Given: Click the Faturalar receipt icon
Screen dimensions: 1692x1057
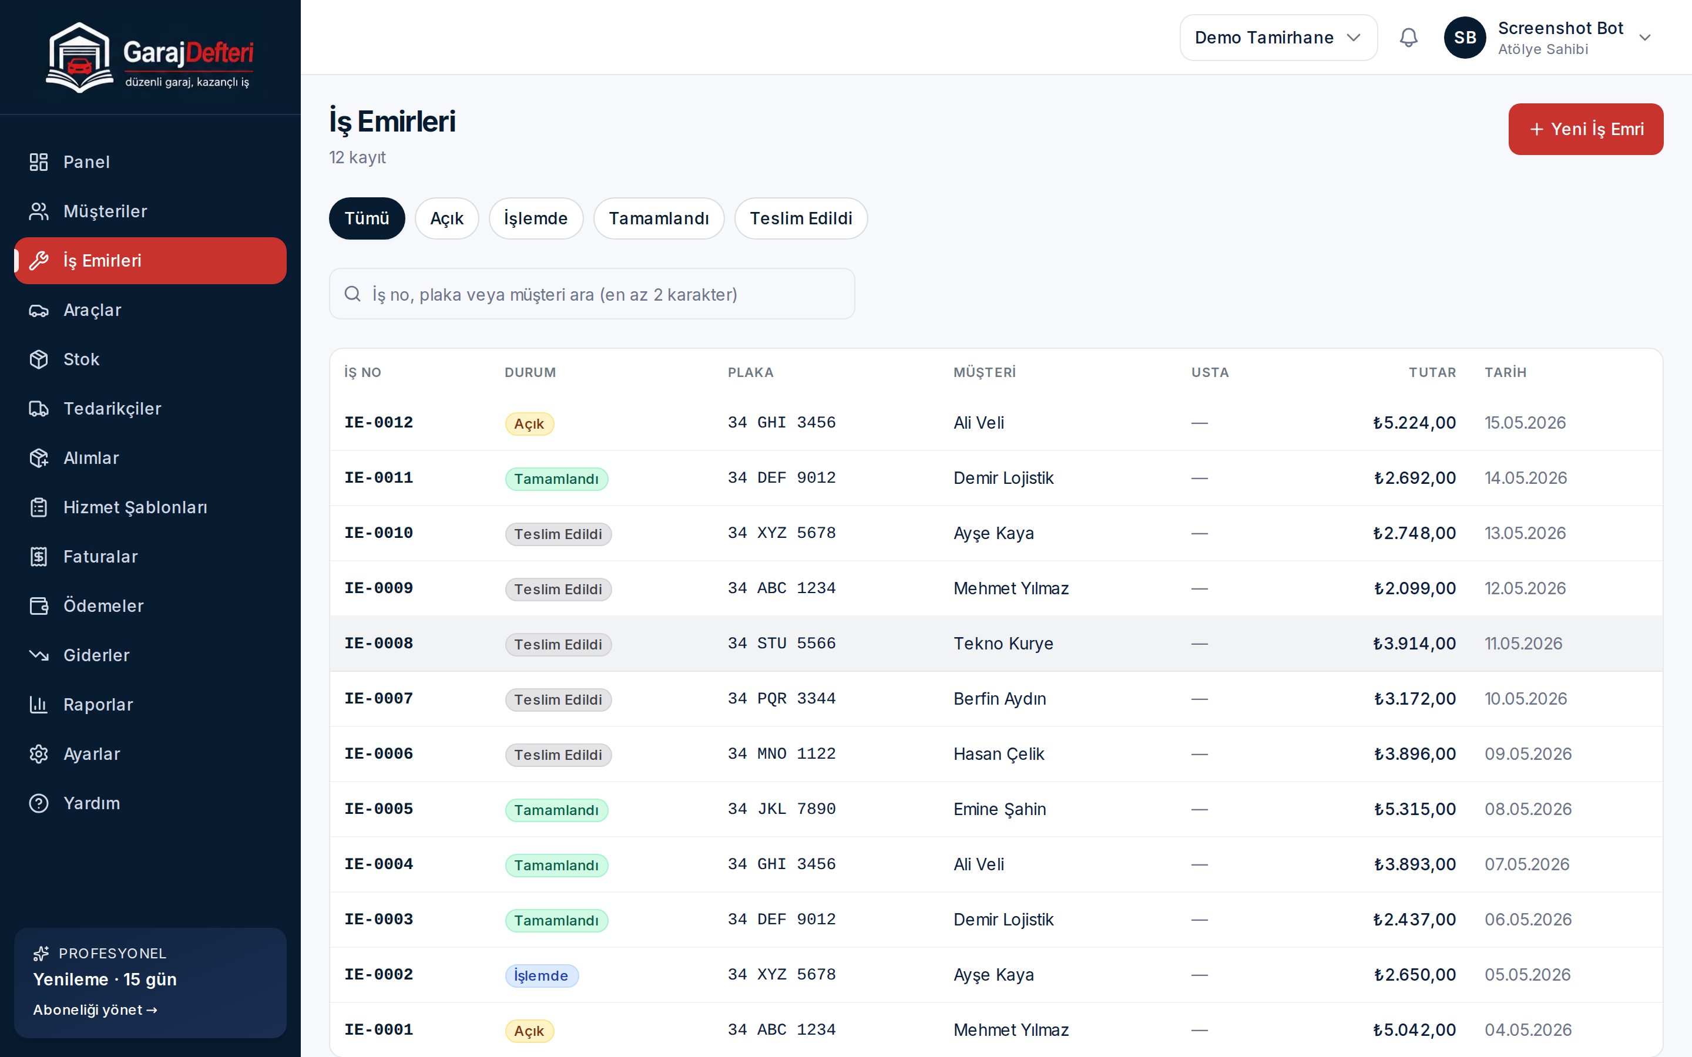Looking at the screenshot, I should pyautogui.click(x=38, y=557).
